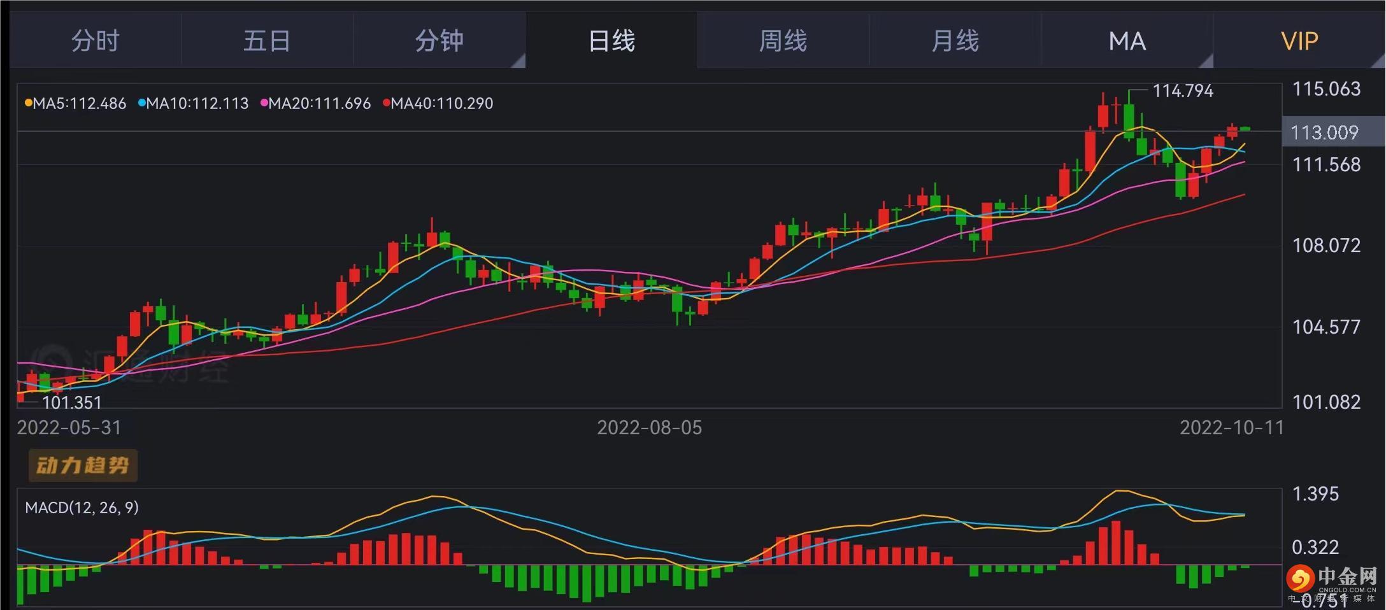Show the 月线 monthly chart
The height and width of the screenshot is (610, 1386).
pos(955,41)
